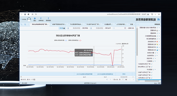Open the calendar icon of the 开始日期 field

[91, 28]
